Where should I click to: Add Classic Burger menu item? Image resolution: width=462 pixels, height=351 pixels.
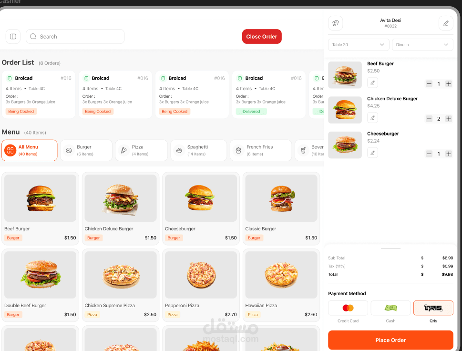click(281, 208)
